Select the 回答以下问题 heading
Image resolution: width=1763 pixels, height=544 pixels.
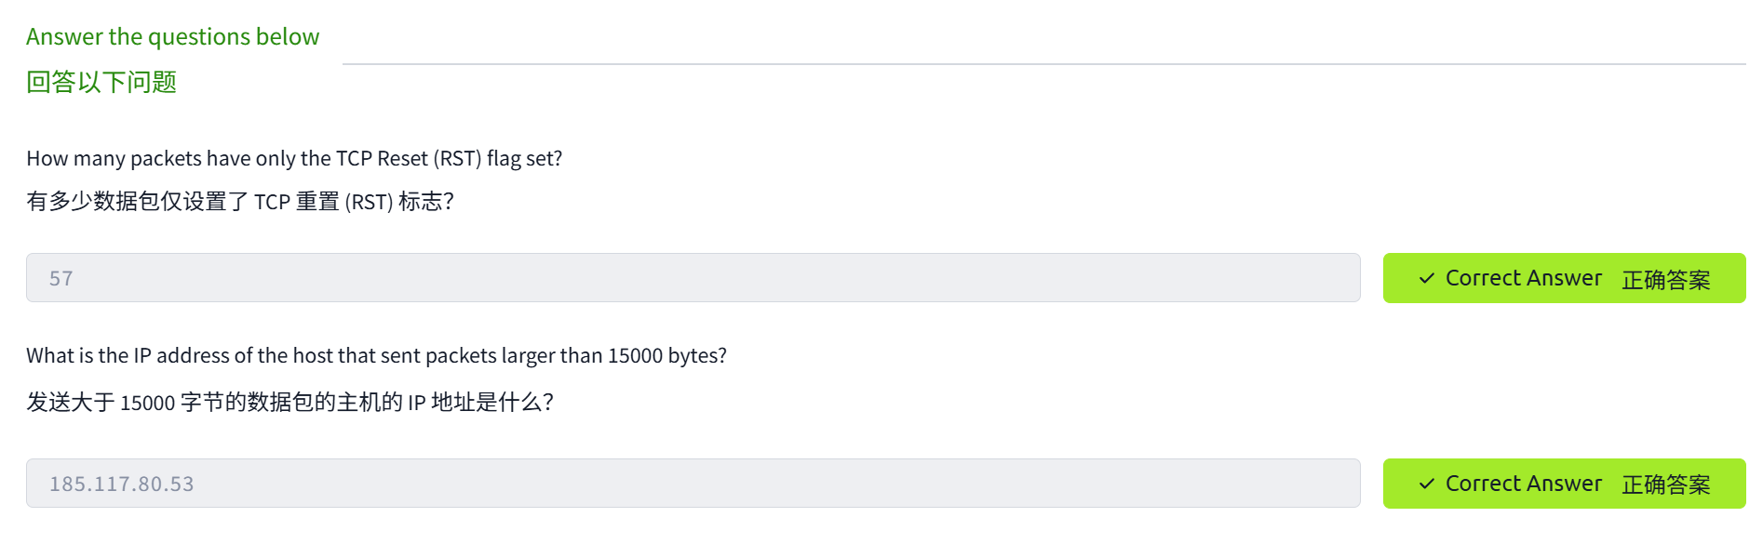point(101,83)
